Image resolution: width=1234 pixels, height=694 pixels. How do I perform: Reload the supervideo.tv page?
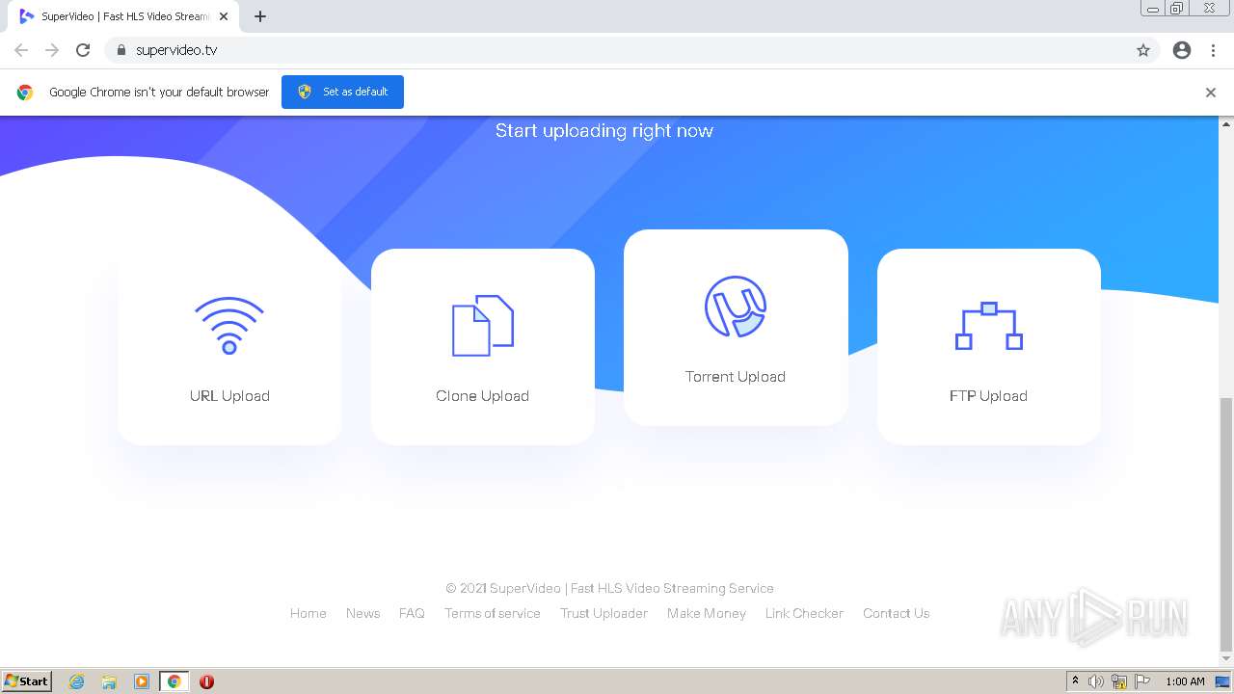point(83,50)
